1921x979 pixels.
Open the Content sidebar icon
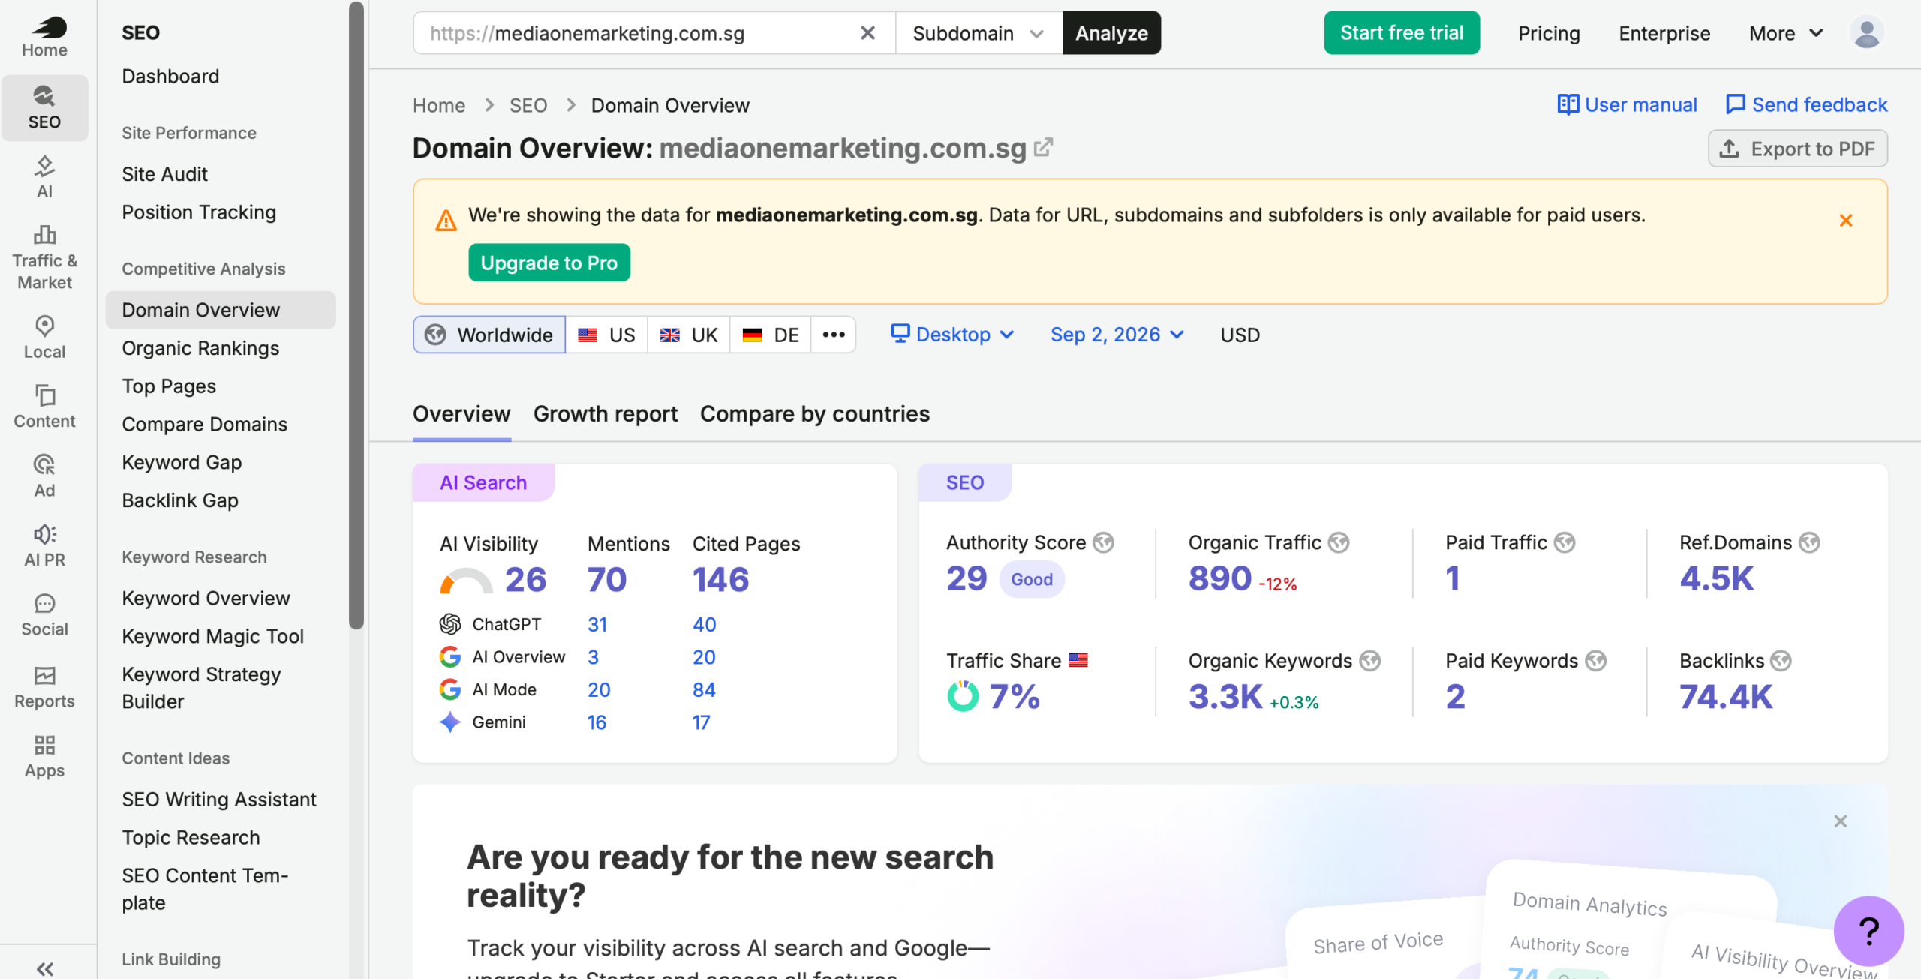pos(44,407)
